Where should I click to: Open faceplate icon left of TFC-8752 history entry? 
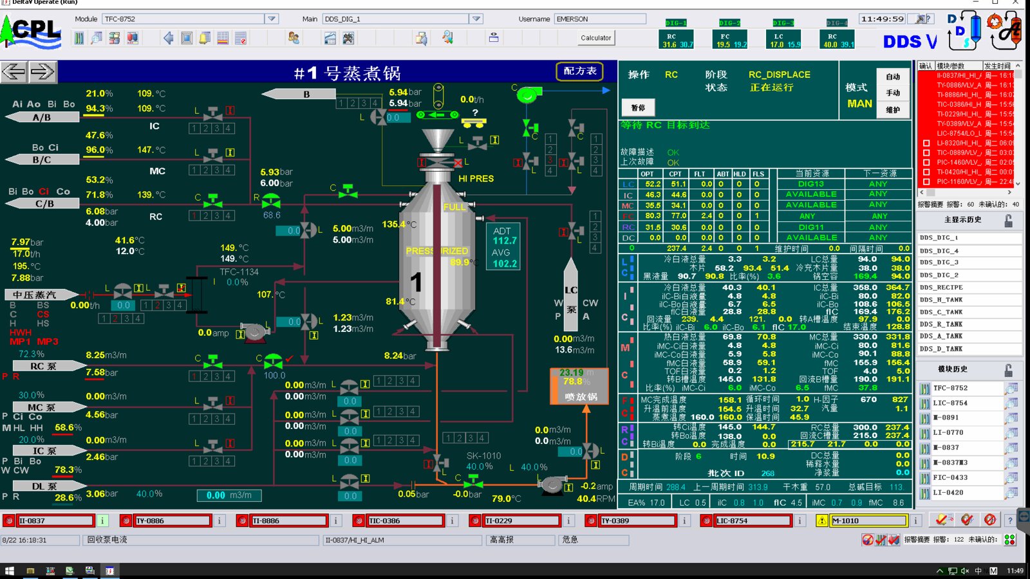925,389
